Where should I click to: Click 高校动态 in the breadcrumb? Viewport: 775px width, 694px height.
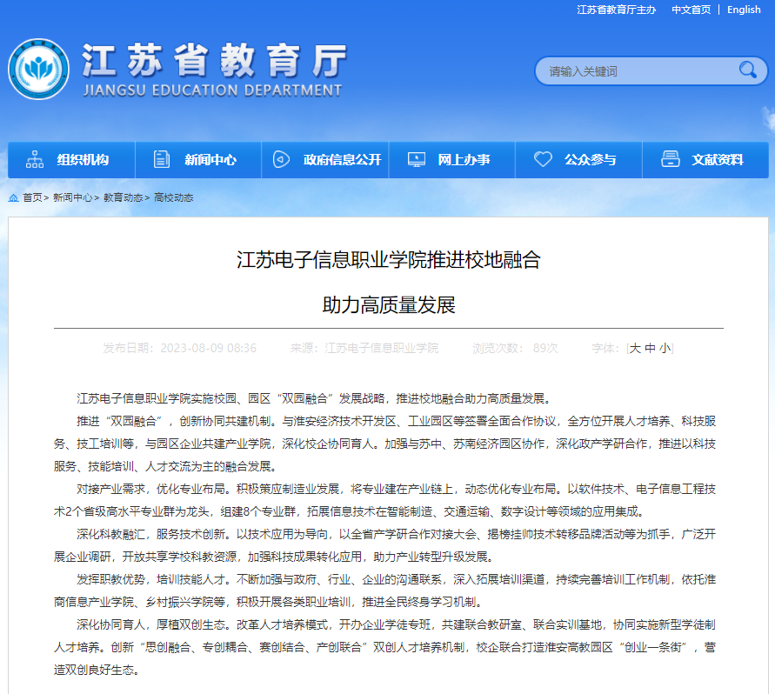click(x=173, y=197)
